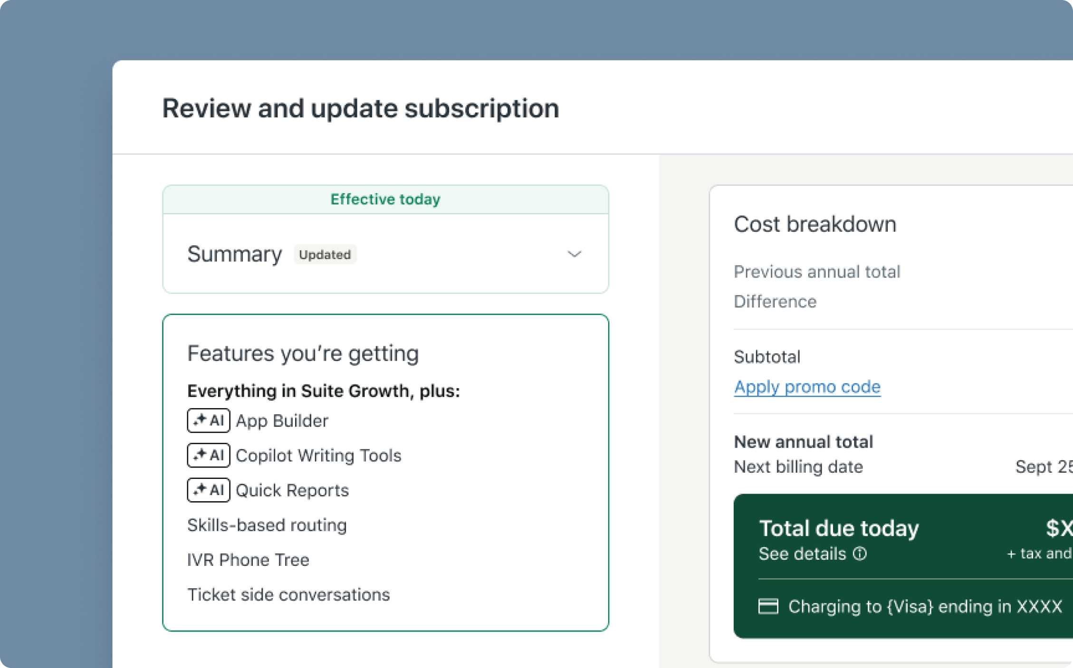Select the AI icon next to Quick Reports
Image resolution: width=1073 pixels, height=668 pixels.
pos(208,490)
